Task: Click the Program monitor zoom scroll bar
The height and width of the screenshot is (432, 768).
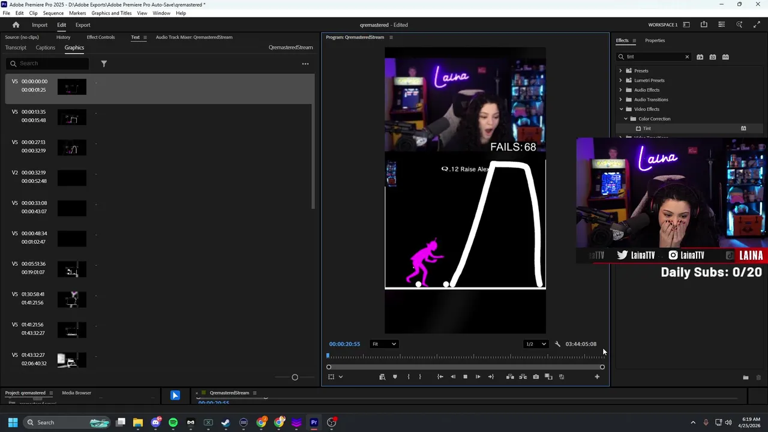Action: (x=465, y=367)
